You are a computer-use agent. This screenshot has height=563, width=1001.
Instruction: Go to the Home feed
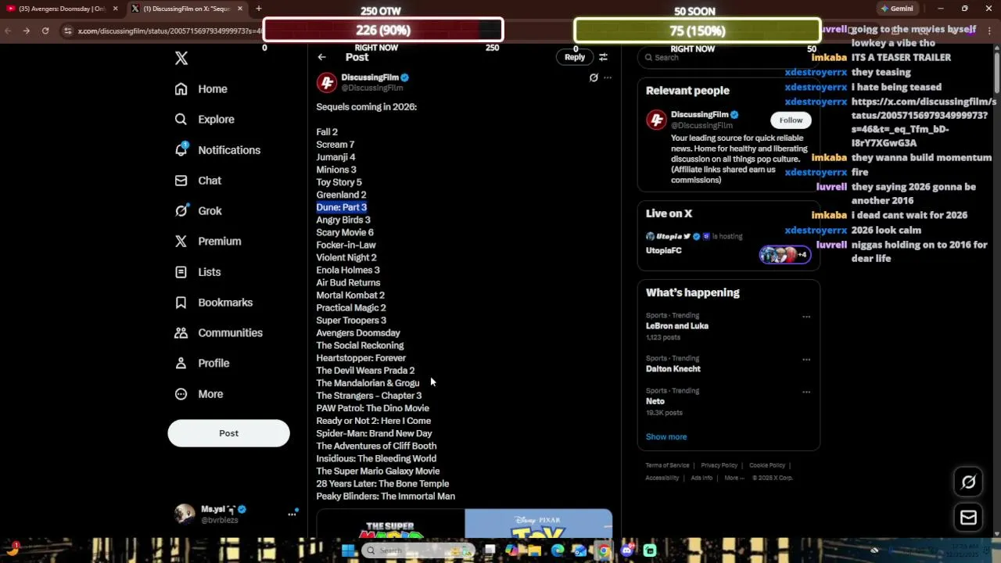tap(201, 89)
